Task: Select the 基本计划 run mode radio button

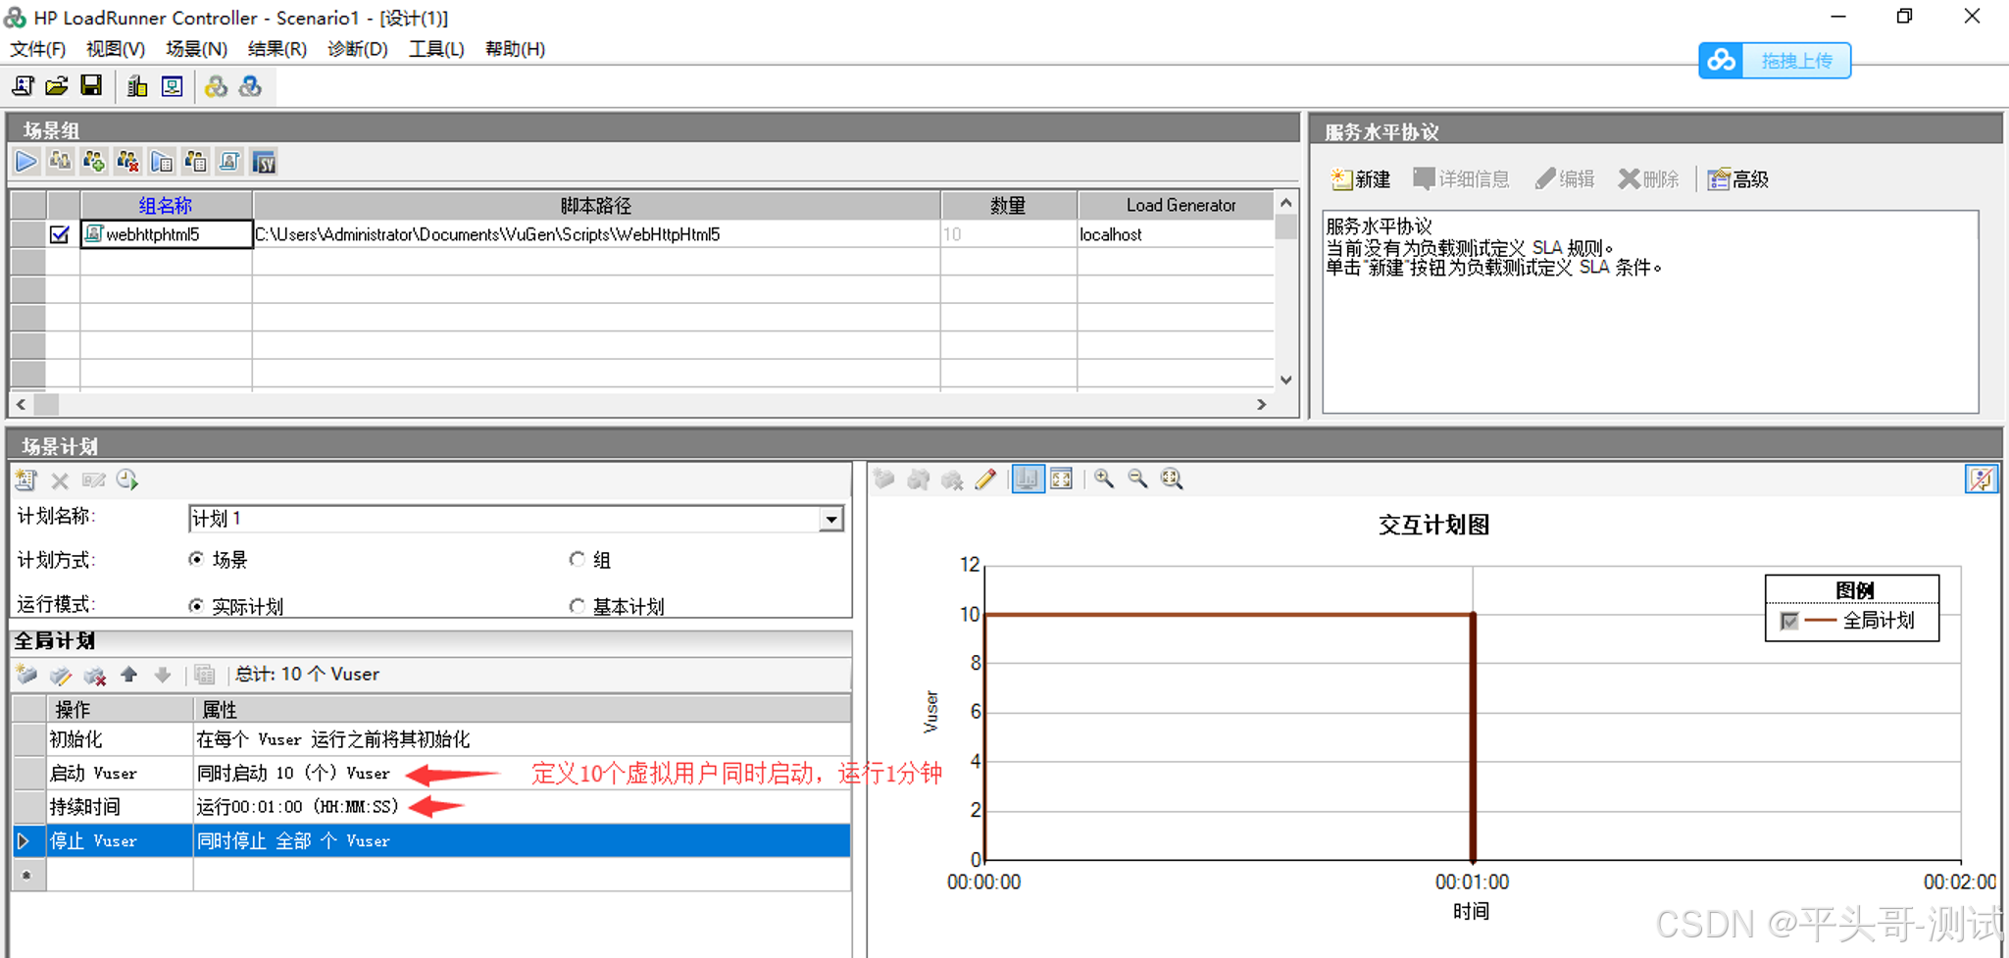Action: pyautogui.click(x=577, y=606)
